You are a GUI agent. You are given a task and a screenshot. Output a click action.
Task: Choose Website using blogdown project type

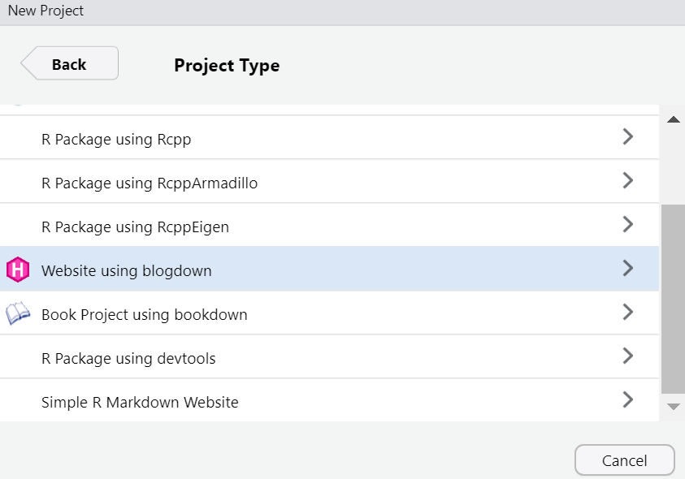pyautogui.click(x=329, y=269)
